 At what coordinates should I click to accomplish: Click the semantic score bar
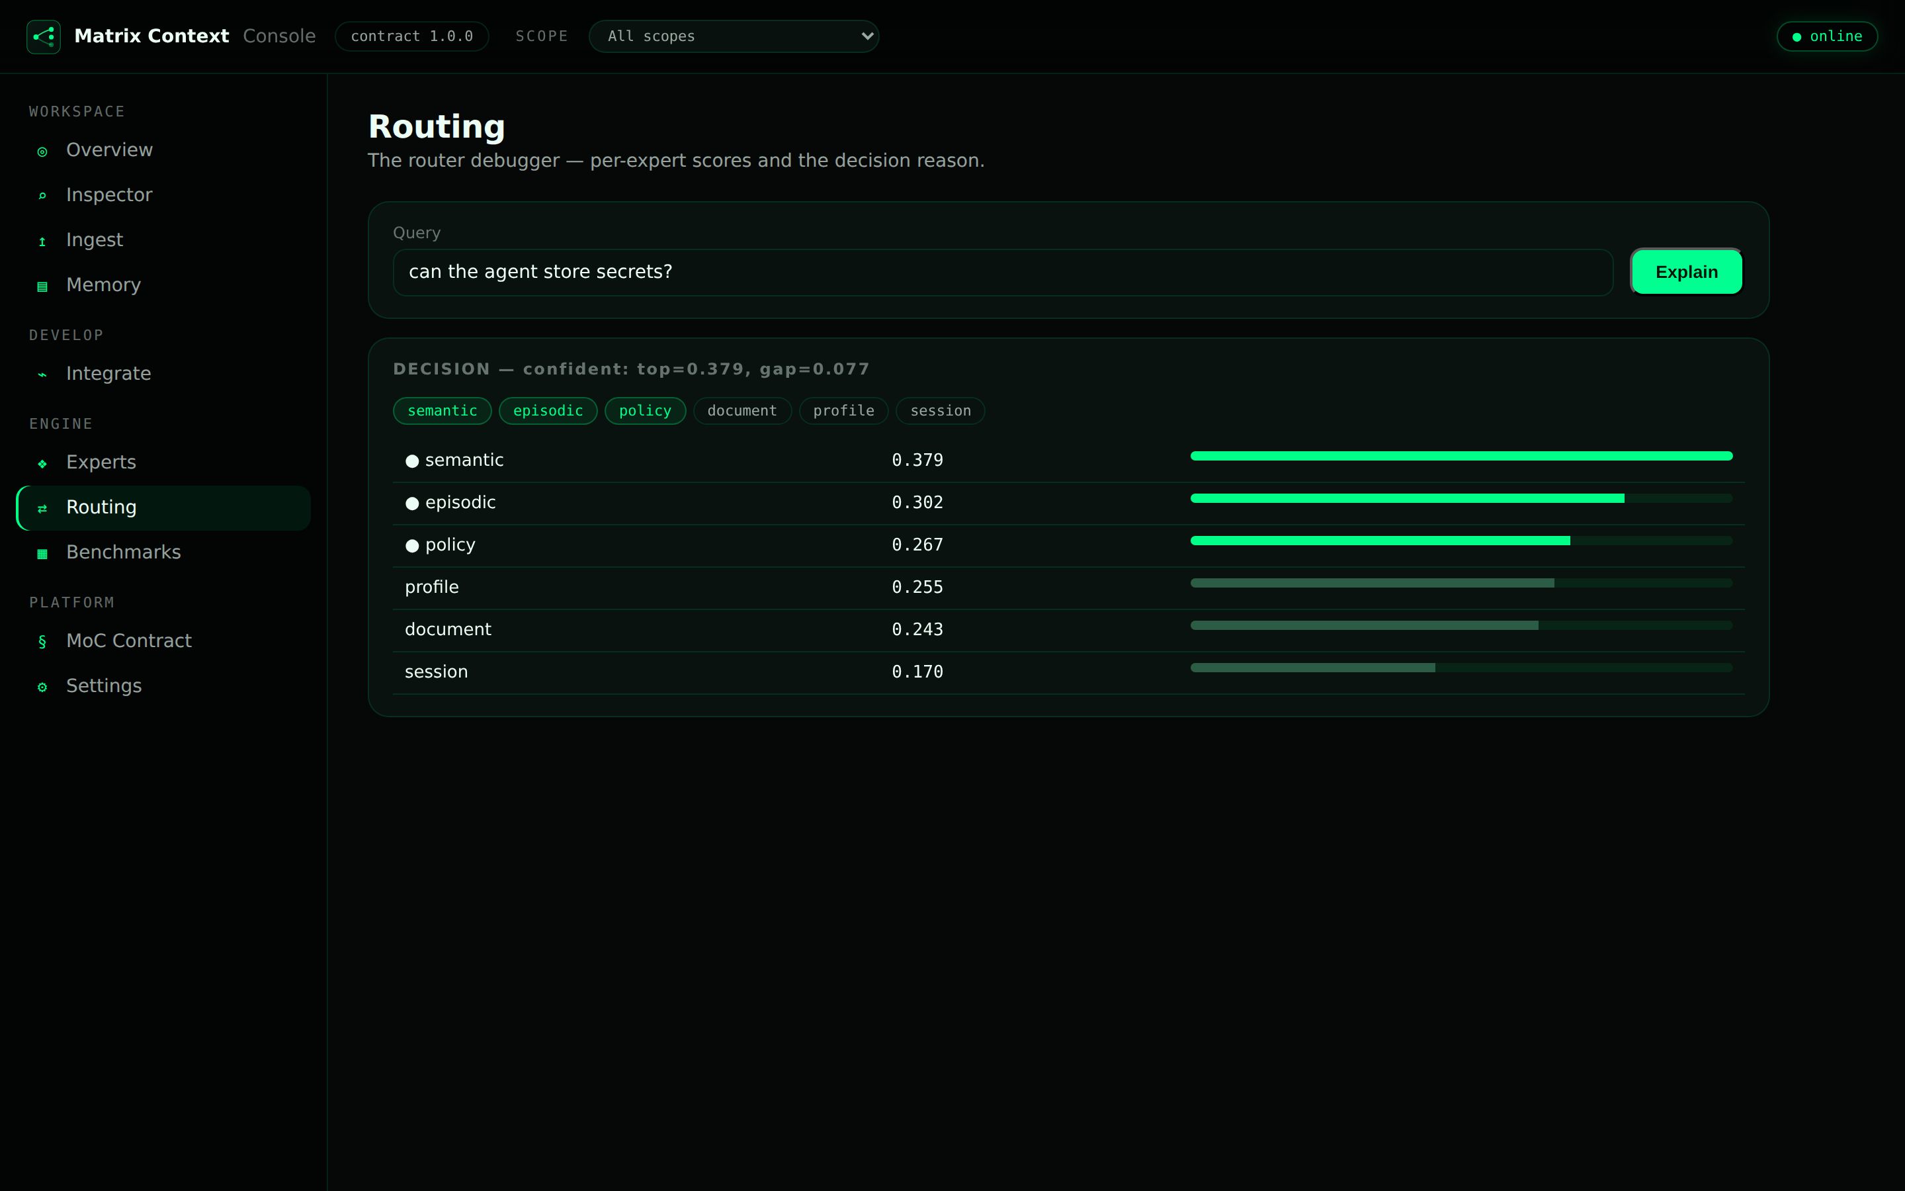[x=1462, y=456]
